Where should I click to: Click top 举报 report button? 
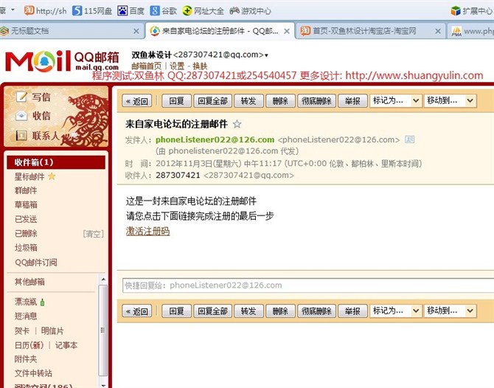[352, 101]
